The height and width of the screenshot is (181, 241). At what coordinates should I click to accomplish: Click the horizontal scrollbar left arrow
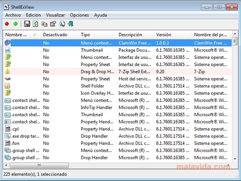click(x=6, y=165)
